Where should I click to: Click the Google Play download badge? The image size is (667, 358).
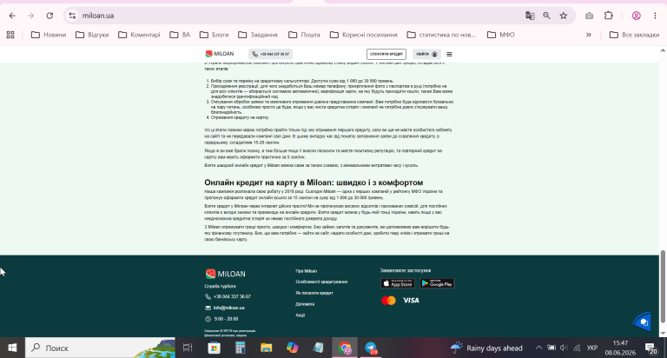click(x=437, y=283)
